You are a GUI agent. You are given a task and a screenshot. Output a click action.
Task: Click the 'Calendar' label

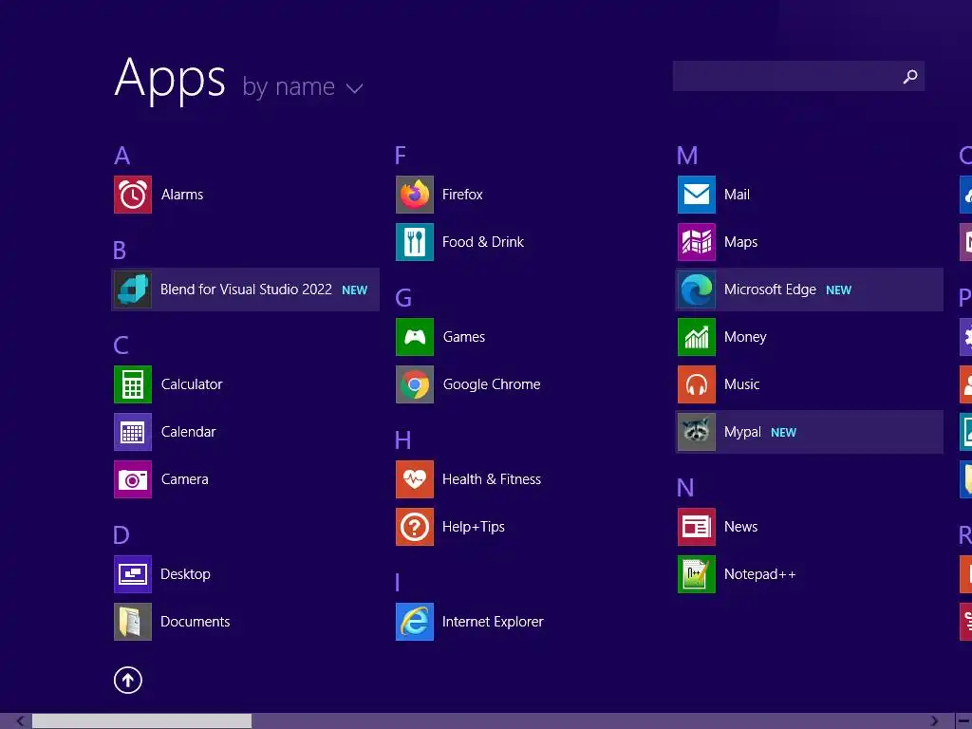[x=189, y=432]
